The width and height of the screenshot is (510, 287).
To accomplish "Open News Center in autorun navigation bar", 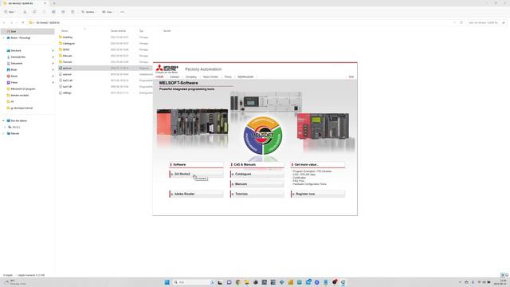I will coord(210,77).
